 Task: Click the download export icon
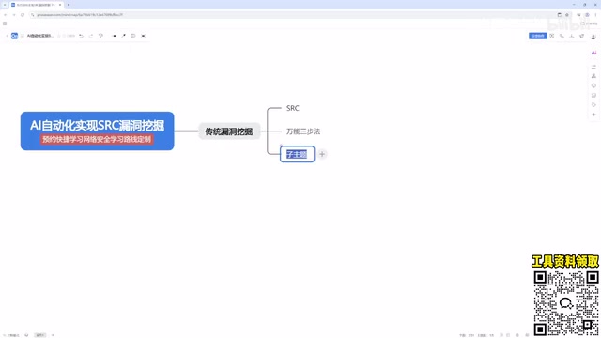pyautogui.click(x=572, y=36)
